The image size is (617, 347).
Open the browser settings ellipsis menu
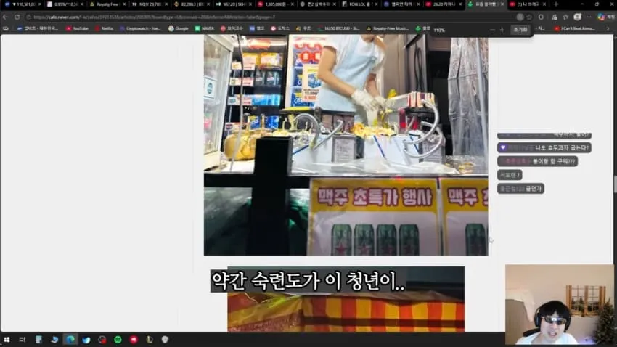coord(589,17)
